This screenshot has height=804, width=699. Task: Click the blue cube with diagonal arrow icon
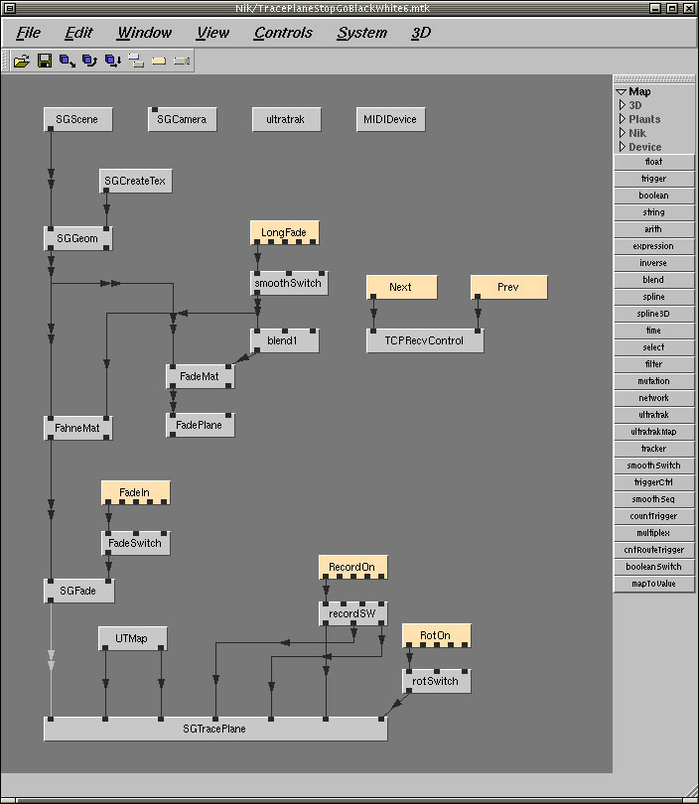click(x=67, y=61)
